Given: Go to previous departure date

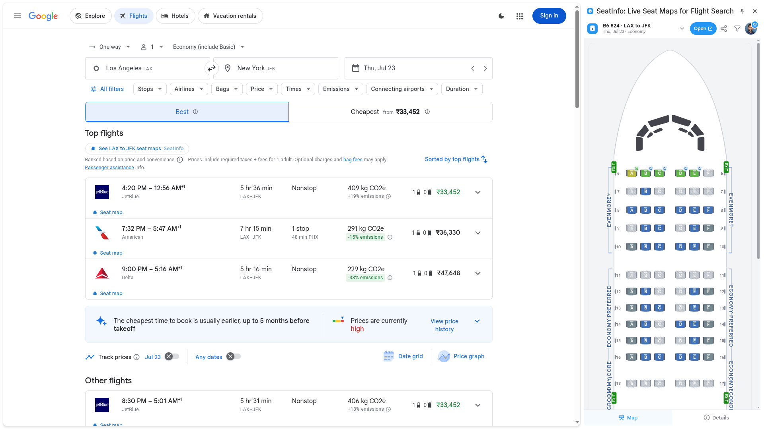Looking at the screenshot, I should coord(473,68).
